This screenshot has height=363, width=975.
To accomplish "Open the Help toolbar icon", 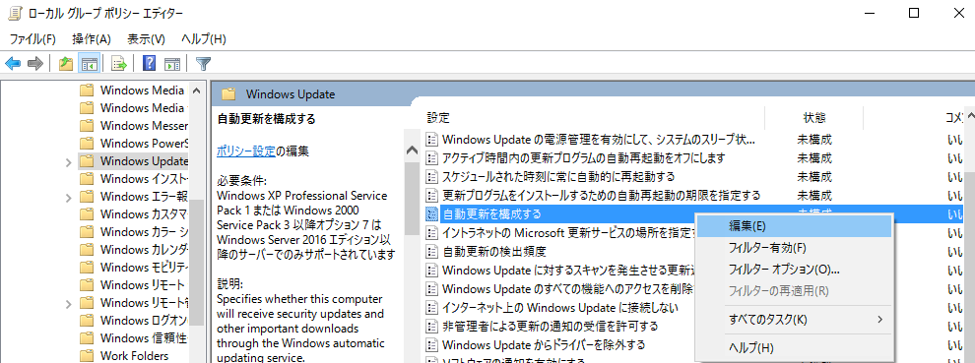I will pyautogui.click(x=150, y=63).
